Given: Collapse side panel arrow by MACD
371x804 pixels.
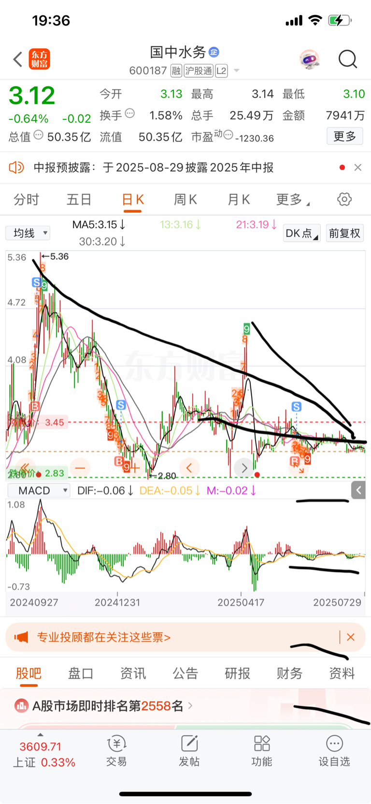Looking at the screenshot, I should [x=358, y=490].
